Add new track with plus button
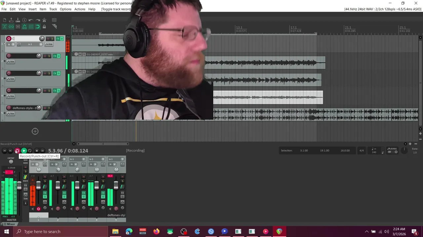The width and height of the screenshot is (423, 237). [35, 131]
